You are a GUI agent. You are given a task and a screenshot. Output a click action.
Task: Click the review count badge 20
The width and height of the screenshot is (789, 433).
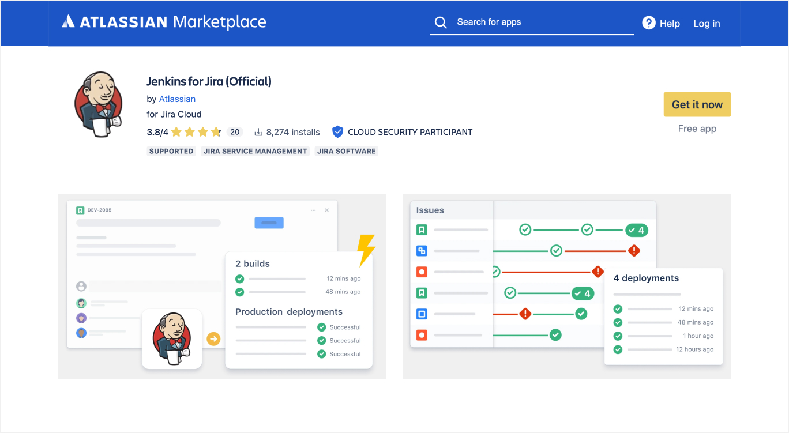coord(235,132)
